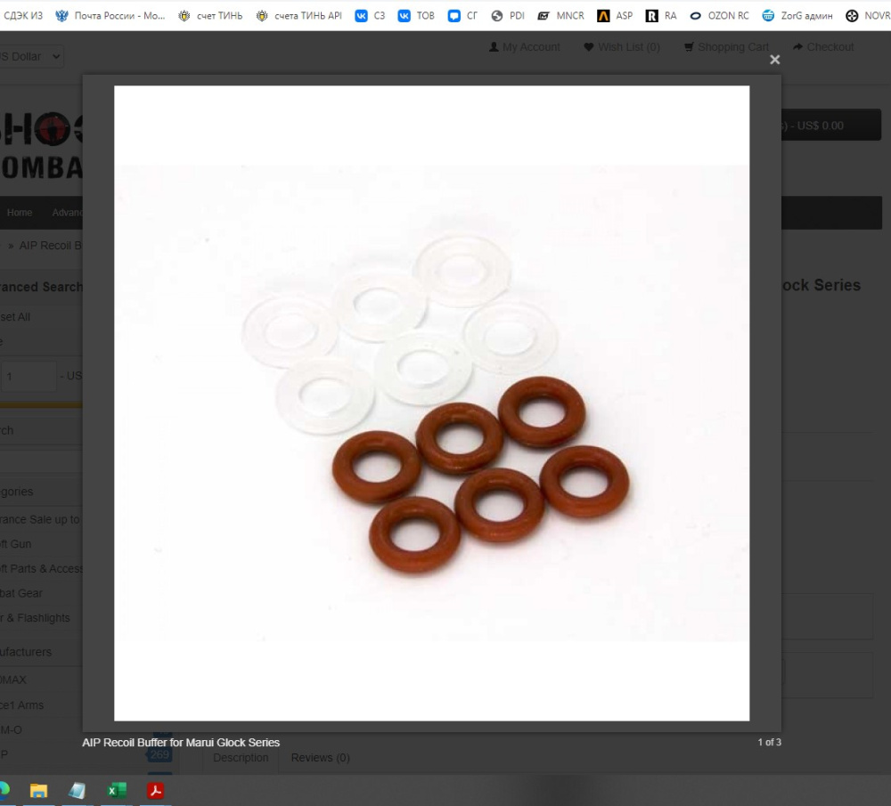
Task: Open the счета ТИНЬ API bookmark
Action: tap(298, 16)
